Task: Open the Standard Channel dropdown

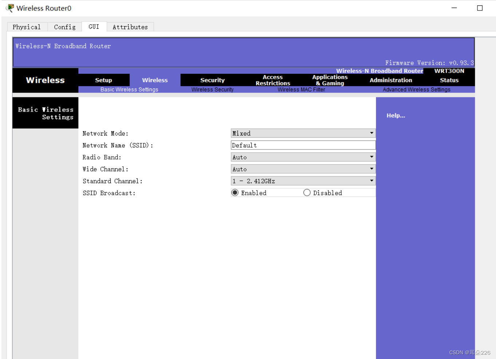Action: tap(303, 181)
